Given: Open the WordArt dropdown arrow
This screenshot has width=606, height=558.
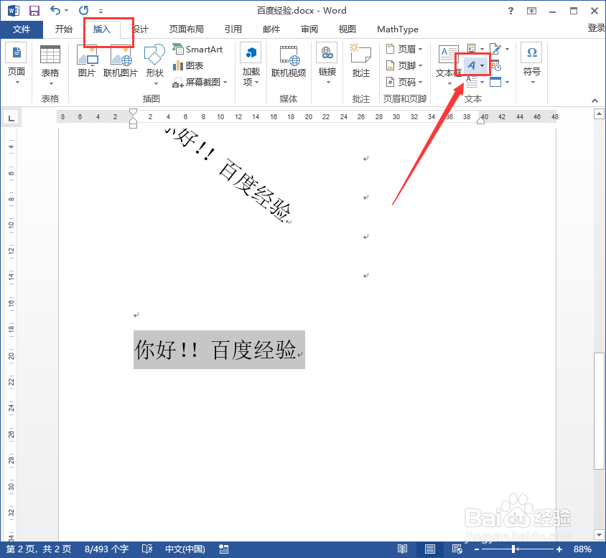Looking at the screenshot, I should 482,65.
